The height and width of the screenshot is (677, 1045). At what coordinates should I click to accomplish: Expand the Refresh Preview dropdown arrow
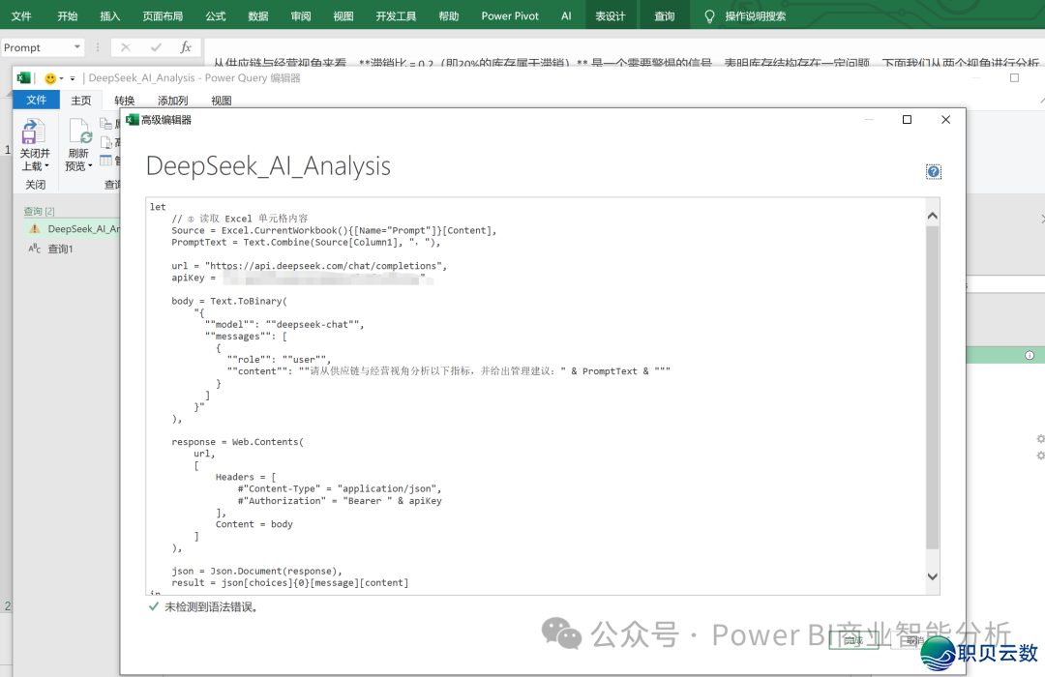pyautogui.click(x=90, y=166)
